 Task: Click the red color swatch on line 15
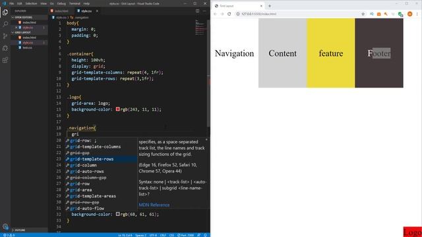[117, 109]
